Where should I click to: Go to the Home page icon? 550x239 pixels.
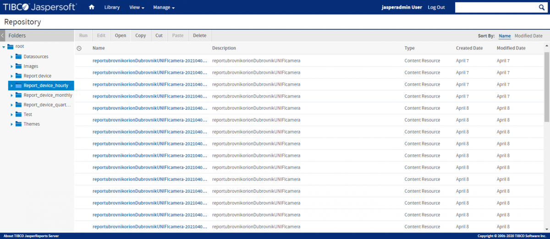coord(92,7)
